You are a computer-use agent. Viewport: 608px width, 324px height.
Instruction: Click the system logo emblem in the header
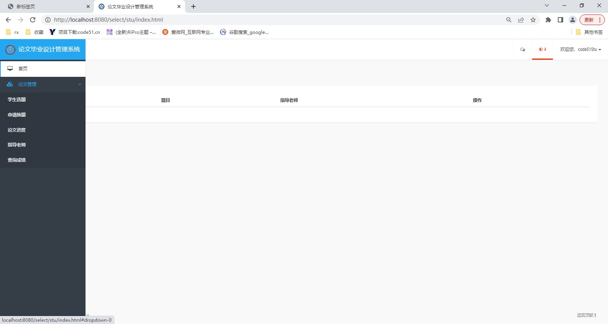pyautogui.click(x=10, y=49)
